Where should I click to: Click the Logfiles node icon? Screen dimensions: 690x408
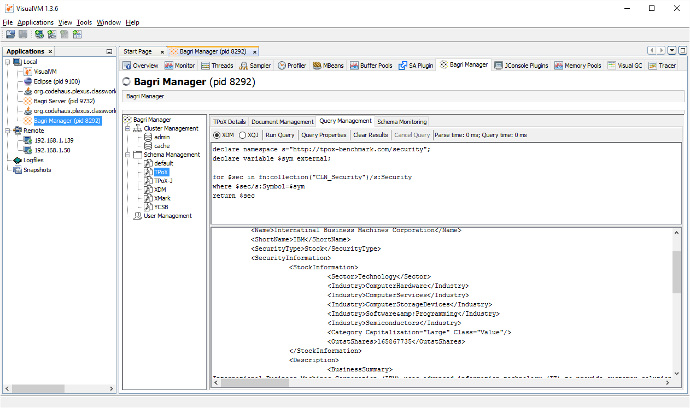coord(17,160)
